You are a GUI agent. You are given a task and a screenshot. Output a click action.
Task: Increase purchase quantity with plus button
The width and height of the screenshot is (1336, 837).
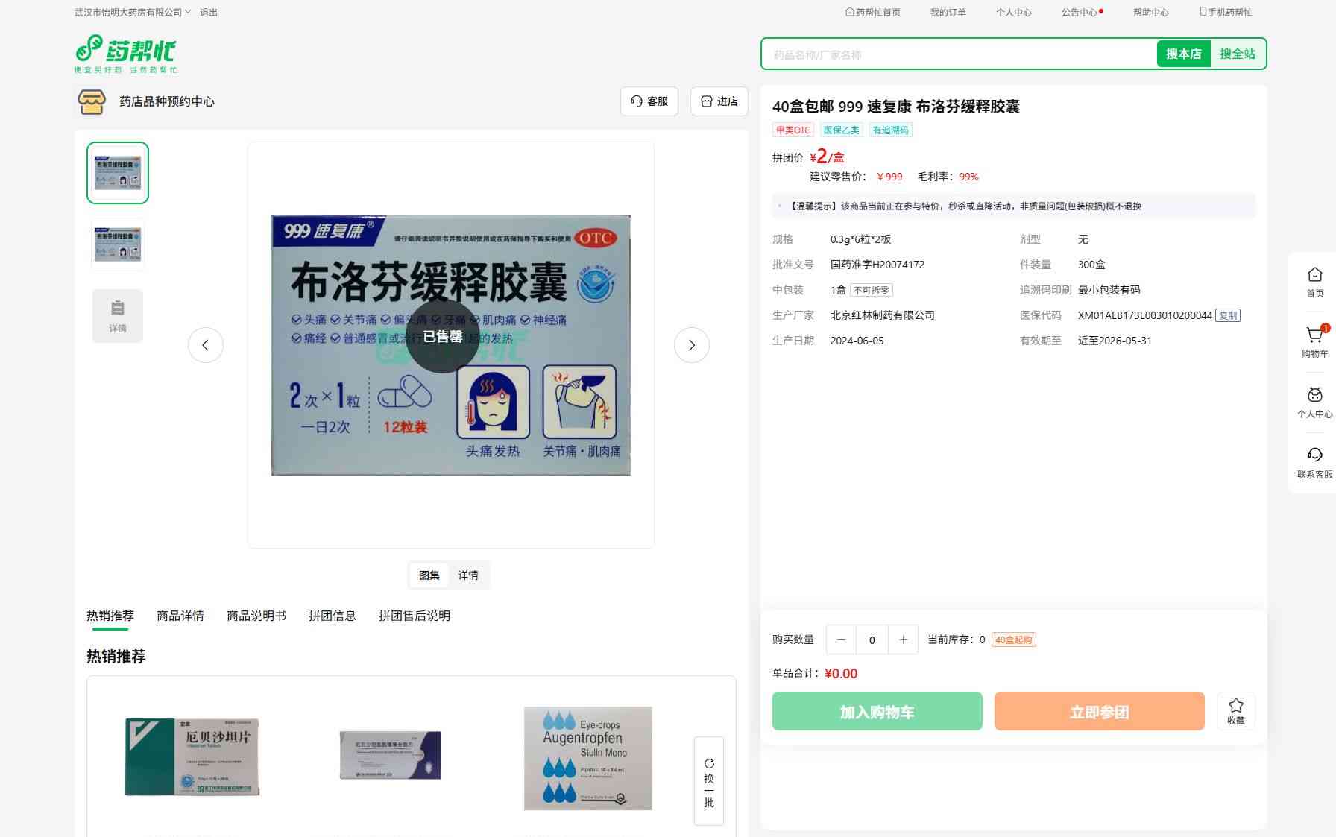(x=903, y=639)
